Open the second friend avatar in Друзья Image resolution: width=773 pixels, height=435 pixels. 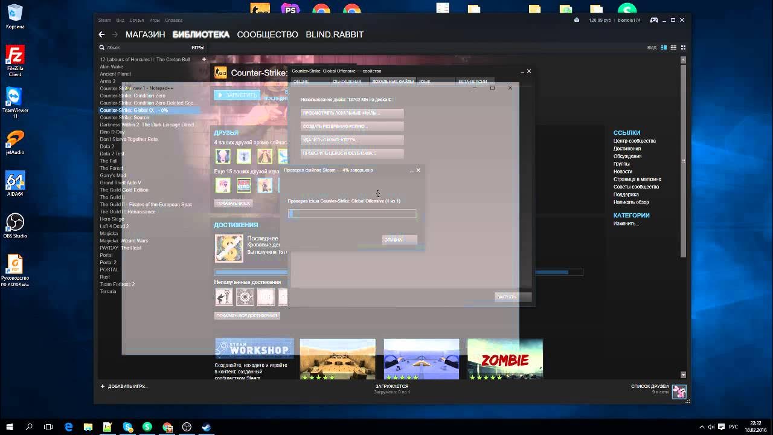[243, 156]
